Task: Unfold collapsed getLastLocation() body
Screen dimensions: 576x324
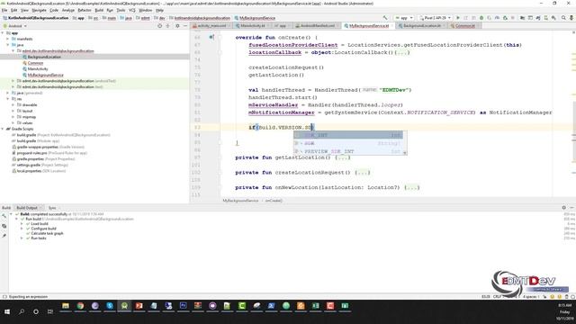Action: 342,157
